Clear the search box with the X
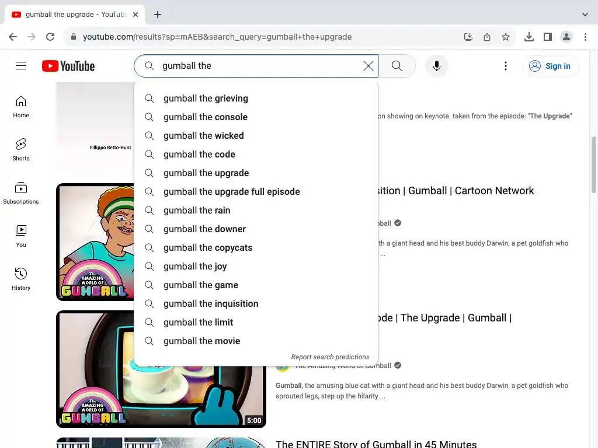 (368, 66)
